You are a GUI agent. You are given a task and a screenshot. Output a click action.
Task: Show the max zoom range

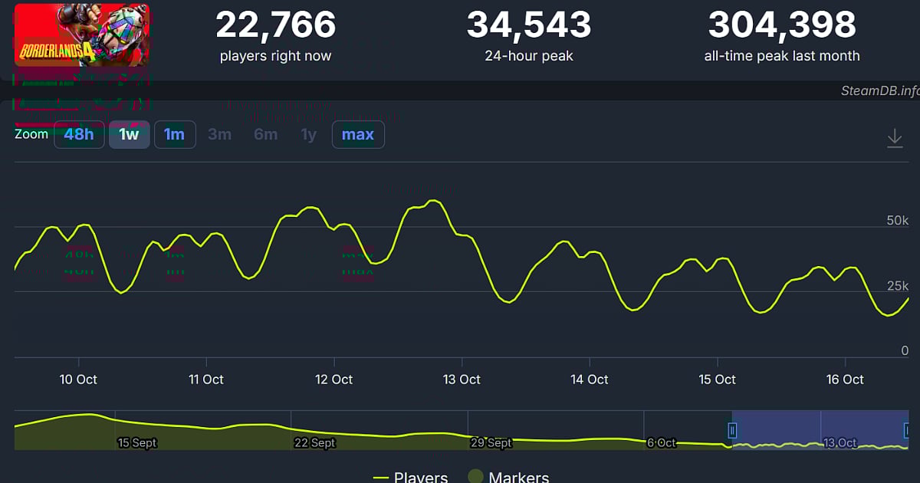[x=358, y=135]
